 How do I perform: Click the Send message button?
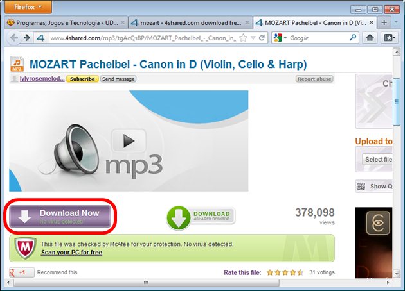(118, 79)
